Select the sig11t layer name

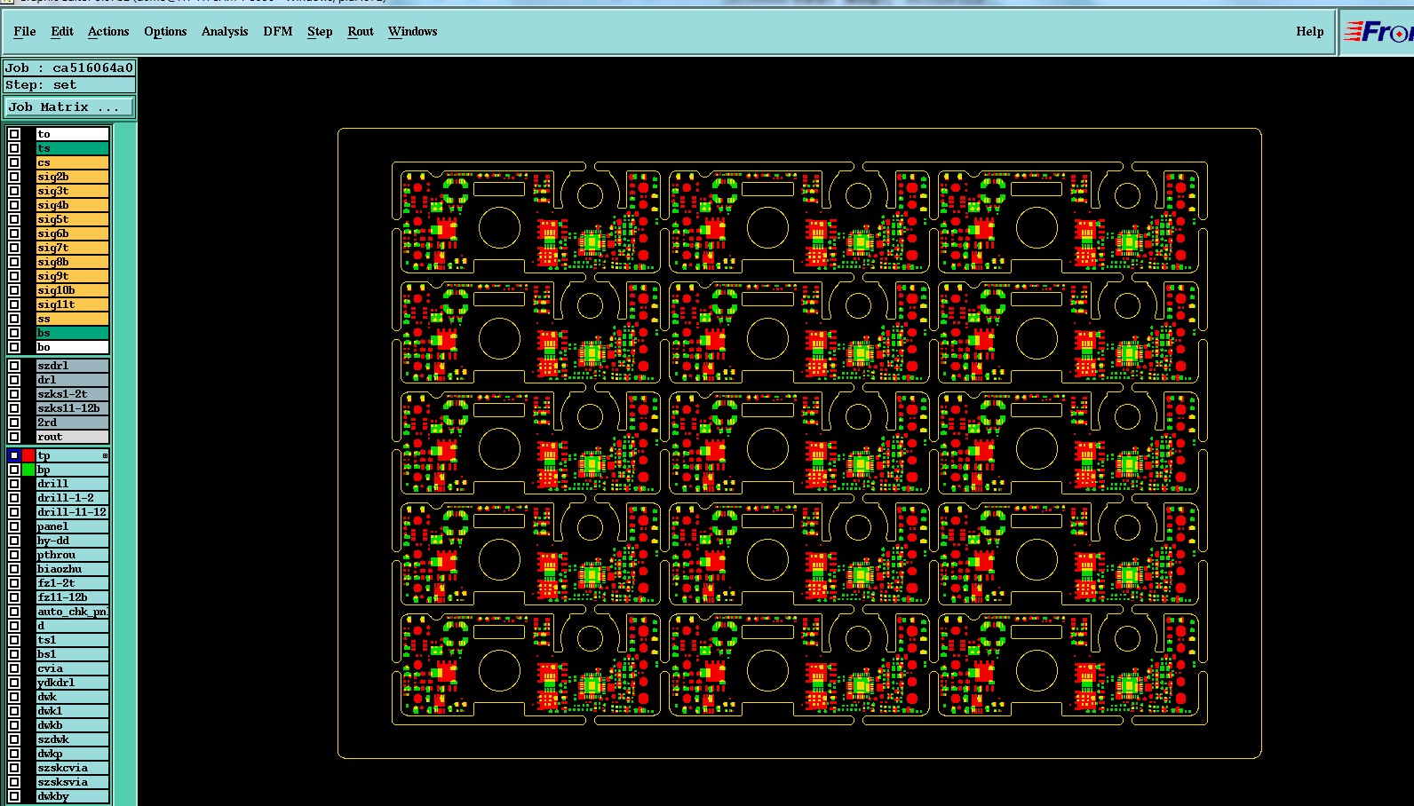[72, 304]
